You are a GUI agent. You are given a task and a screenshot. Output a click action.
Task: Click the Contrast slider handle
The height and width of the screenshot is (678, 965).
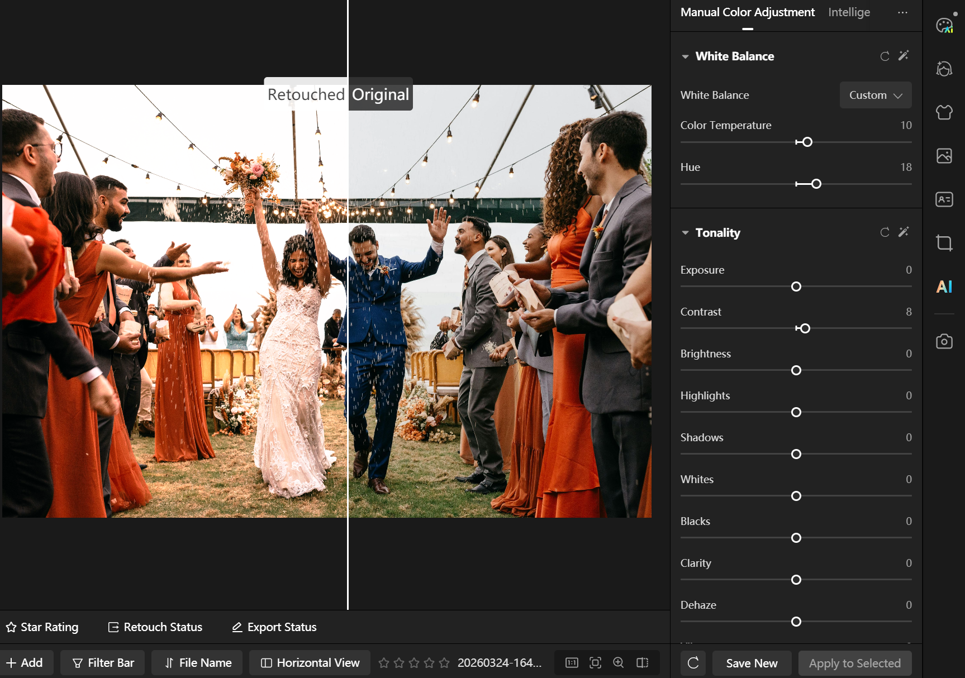point(805,328)
